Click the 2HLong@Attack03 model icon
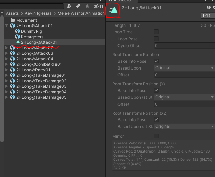This screenshot has width=215, height=177. tap(13, 53)
